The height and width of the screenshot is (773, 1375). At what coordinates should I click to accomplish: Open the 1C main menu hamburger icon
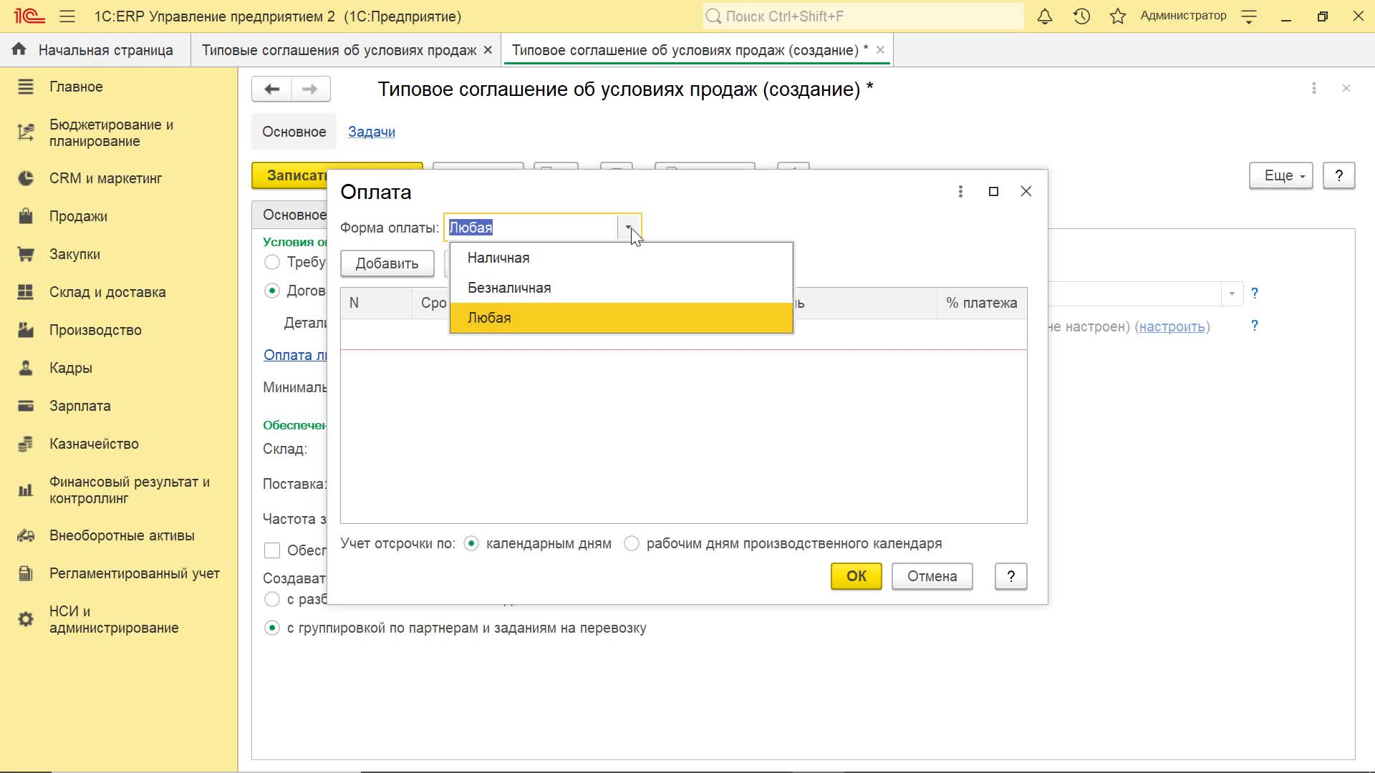pyautogui.click(x=67, y=16)
